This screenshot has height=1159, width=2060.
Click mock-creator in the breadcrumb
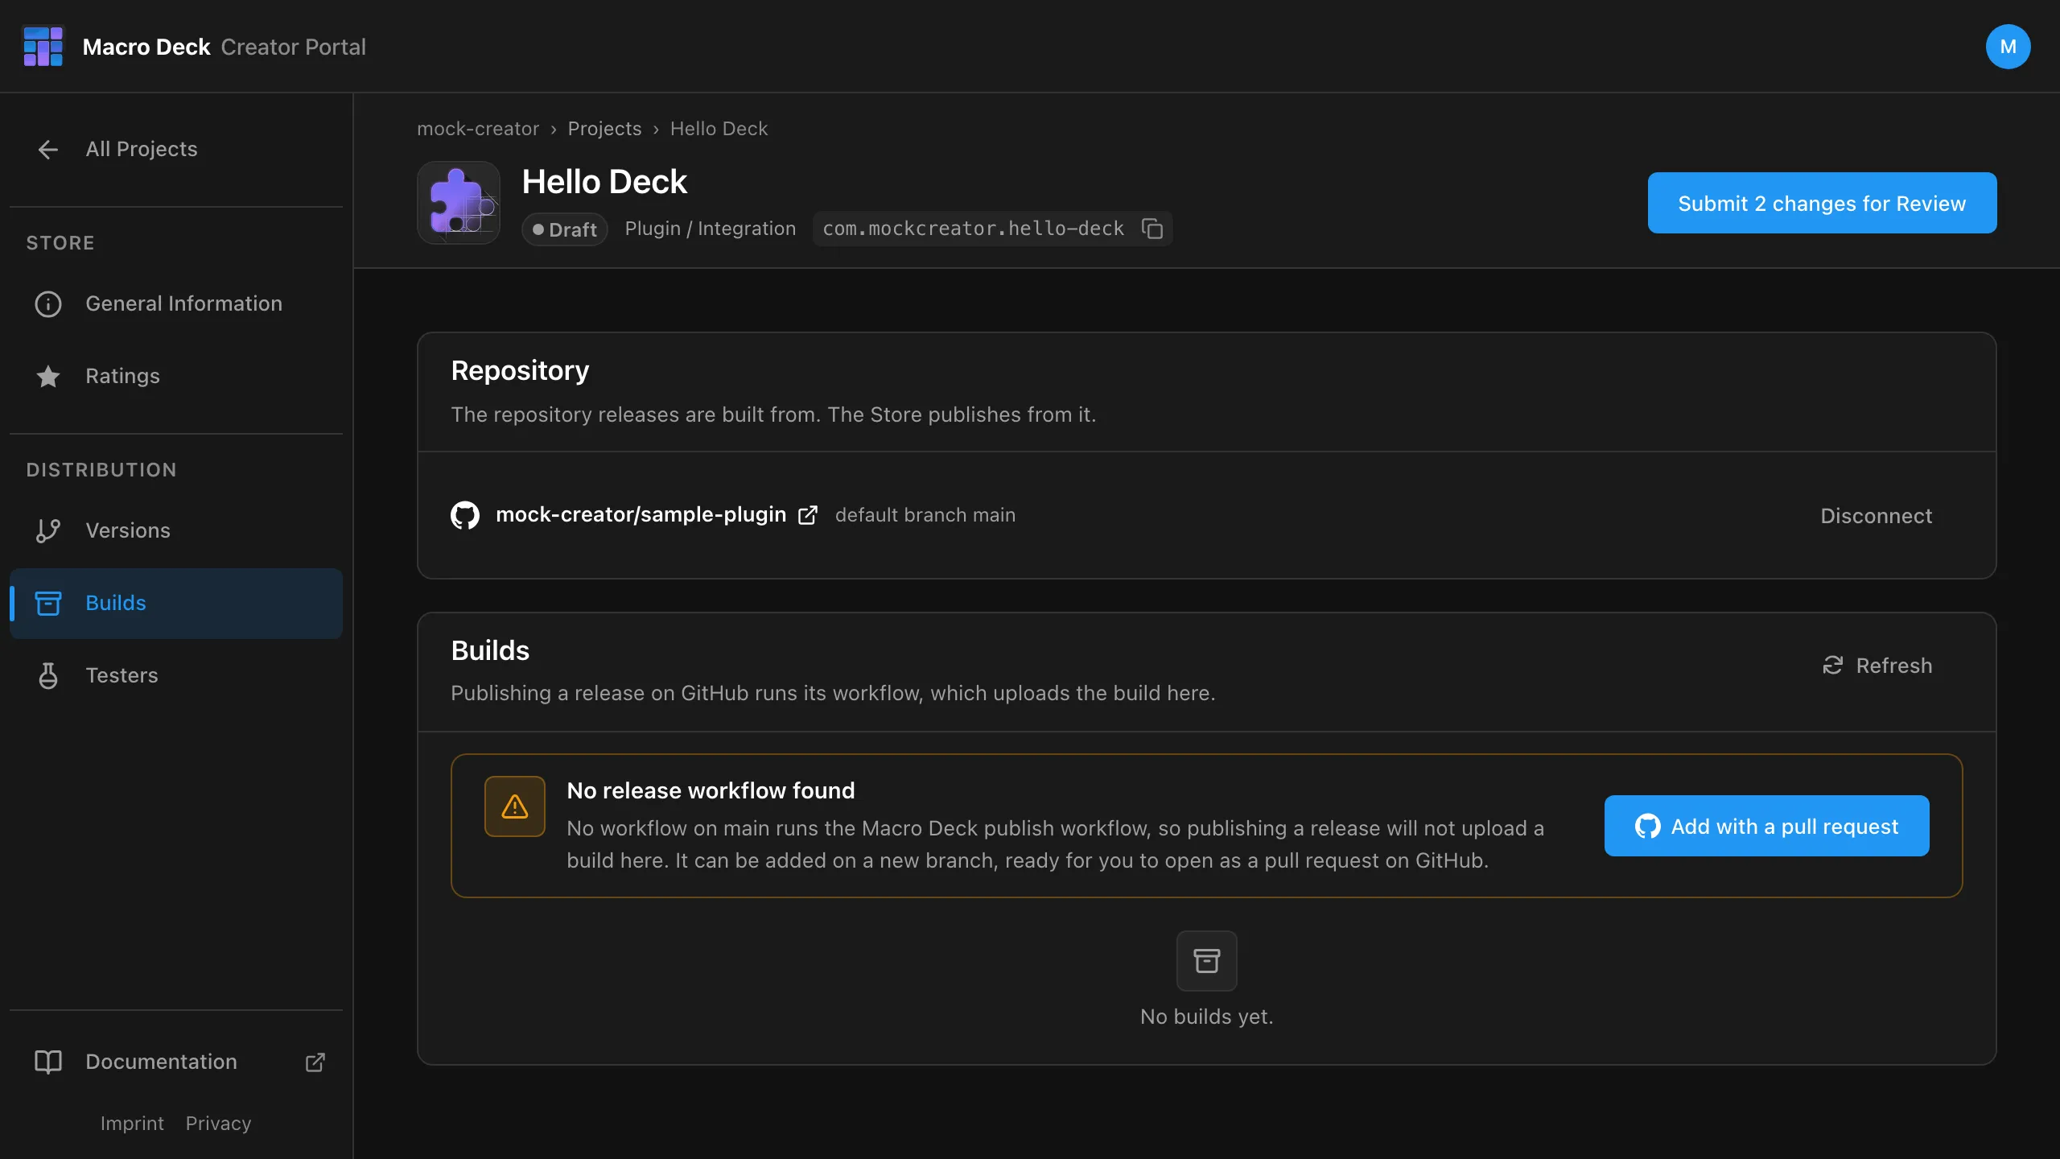pyautogui.click(x=478, y=129)
